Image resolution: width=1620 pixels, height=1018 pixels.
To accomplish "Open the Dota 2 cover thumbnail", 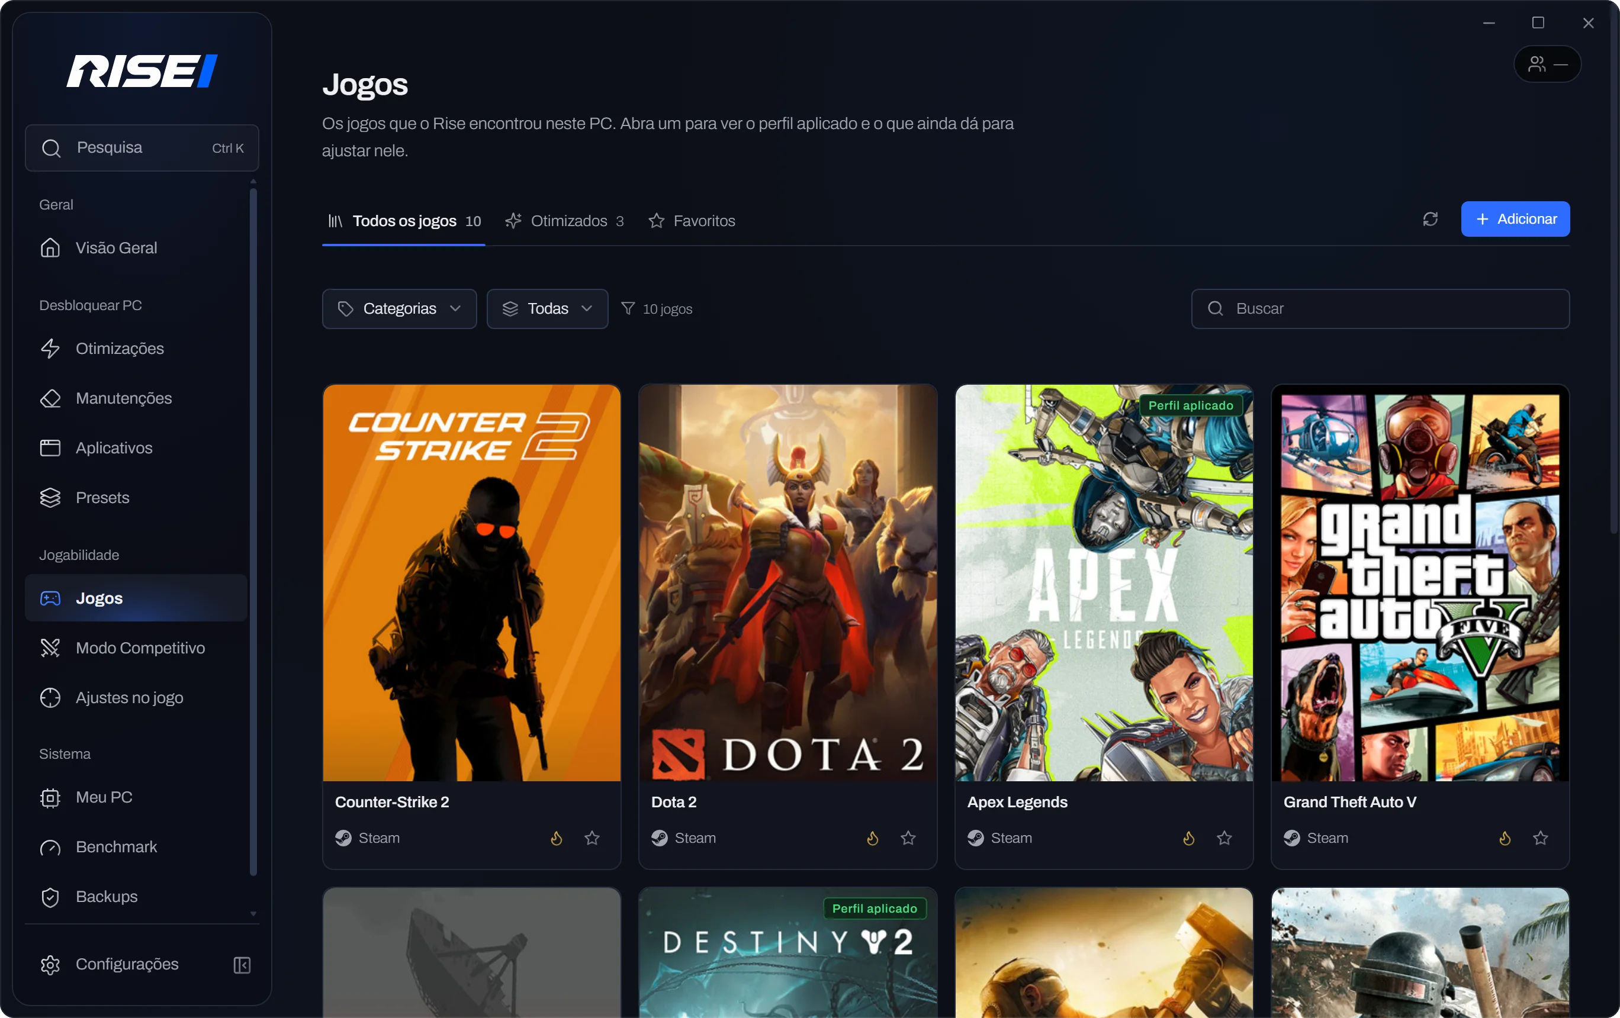I will pos(788,583).
